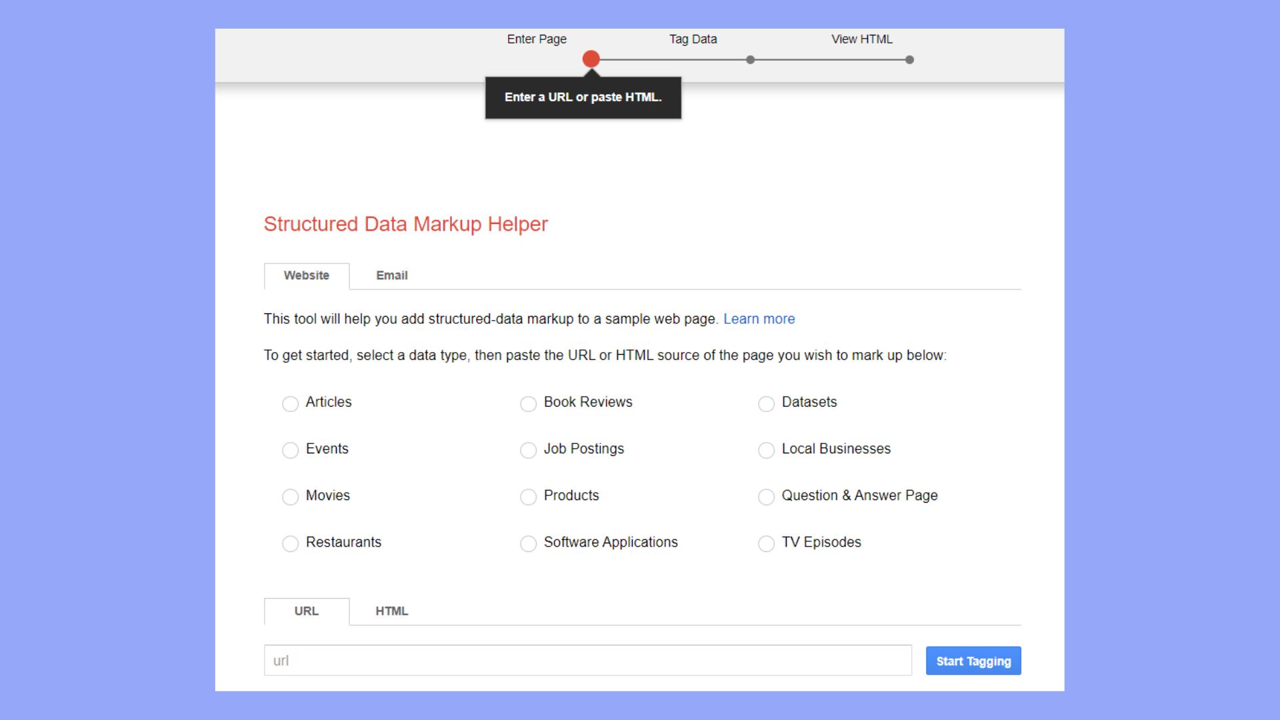Select Software Applications data type
This screenshot has width=1280, height=720.
point(528,543)
